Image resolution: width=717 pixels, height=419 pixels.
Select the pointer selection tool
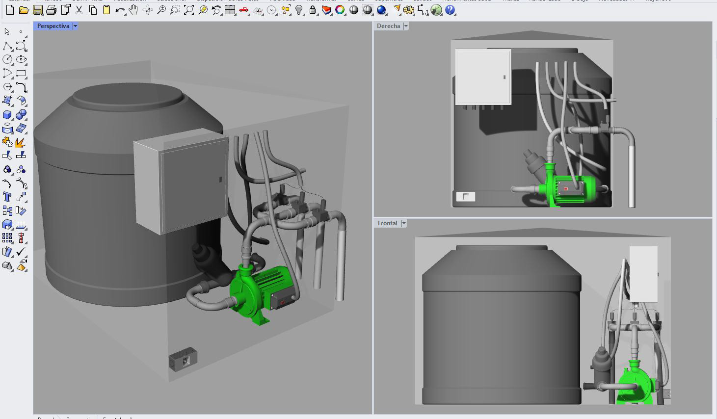coord(7,31)
